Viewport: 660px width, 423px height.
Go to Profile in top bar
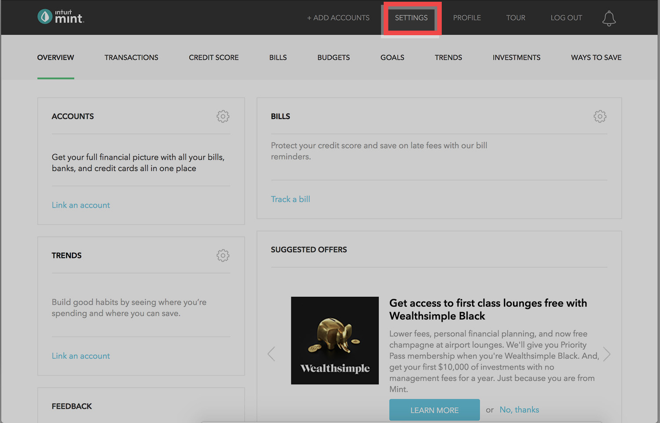(x=467, y=18)
